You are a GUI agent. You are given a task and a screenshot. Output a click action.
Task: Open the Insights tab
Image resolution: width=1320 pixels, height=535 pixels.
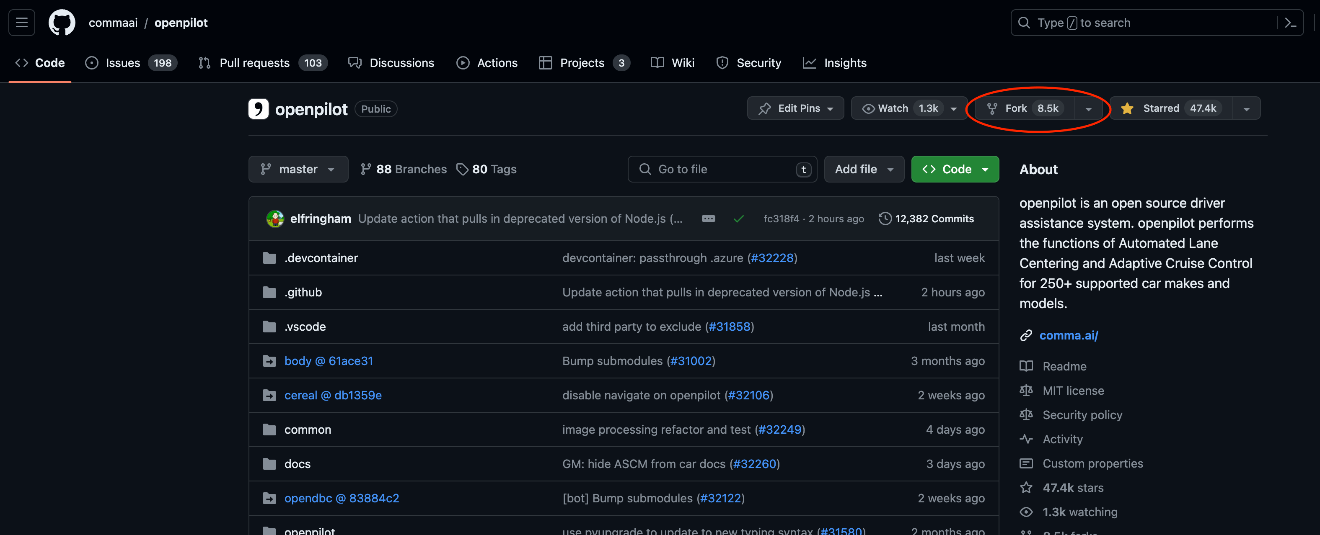835,63
